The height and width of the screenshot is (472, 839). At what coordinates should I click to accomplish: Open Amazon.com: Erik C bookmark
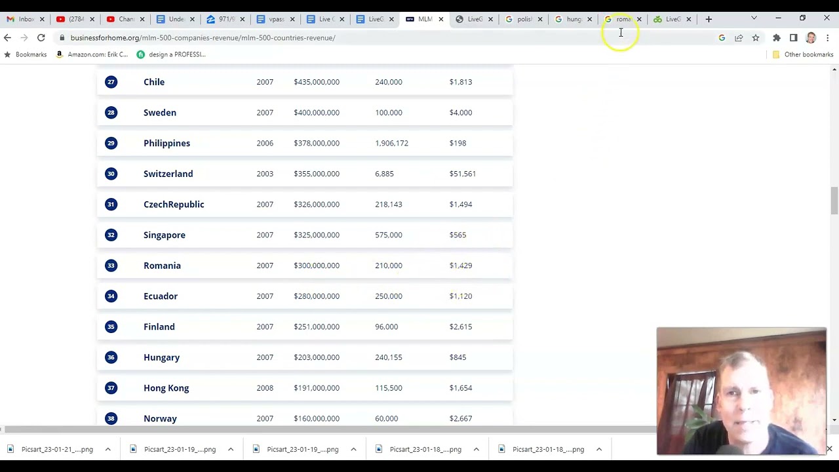pos(92,54)
